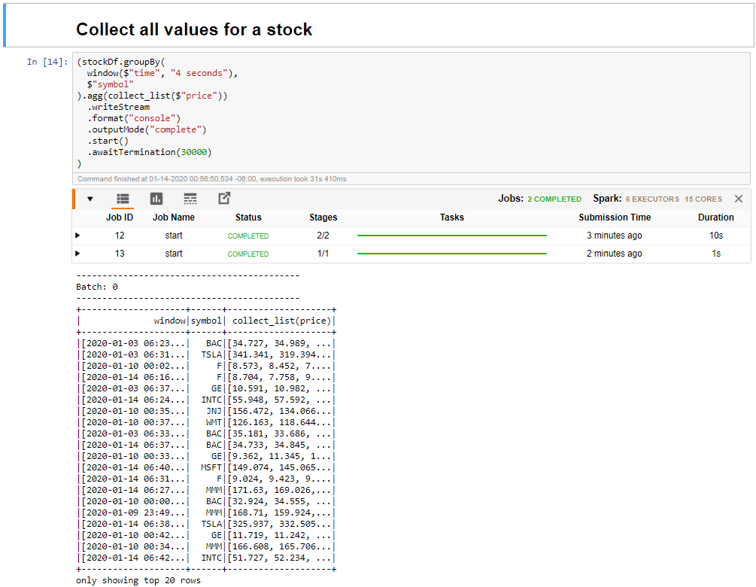This screenshot has height=587, width=756.
Task: Click the Tasks progress bar for Job 12
Action: [x=451, y=235]
